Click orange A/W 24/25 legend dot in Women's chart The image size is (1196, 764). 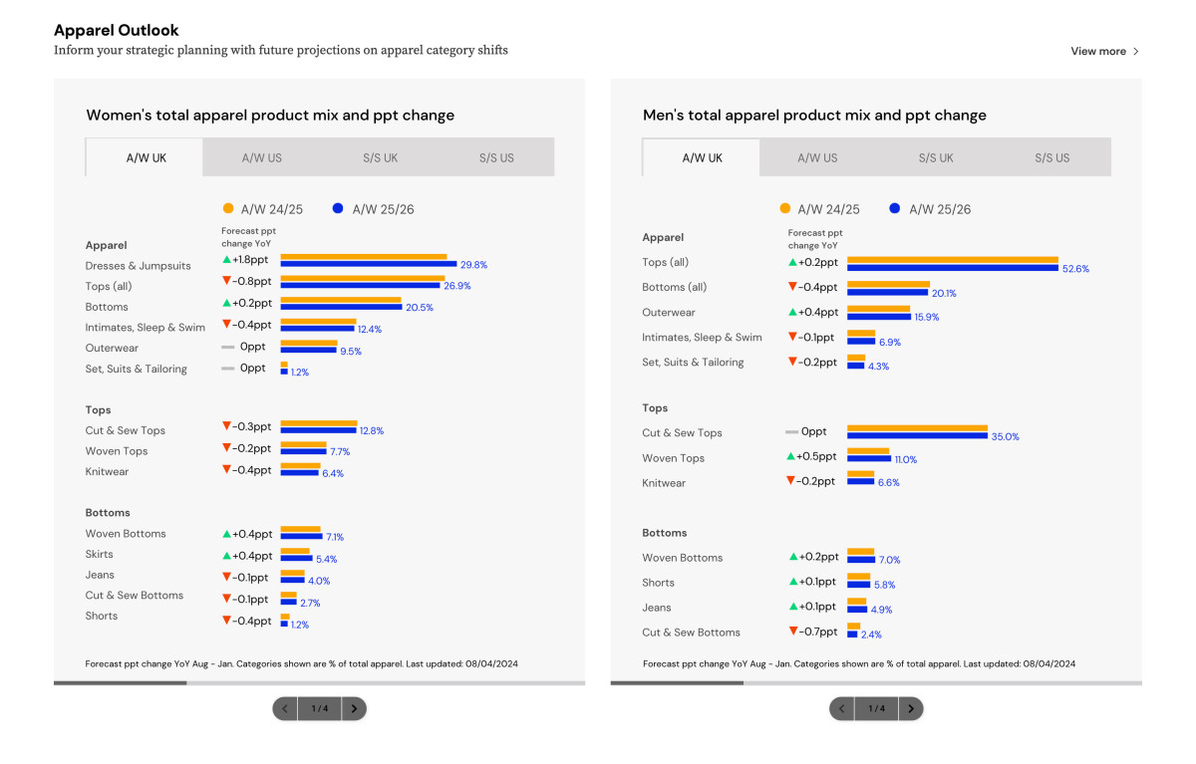point(228,208)
